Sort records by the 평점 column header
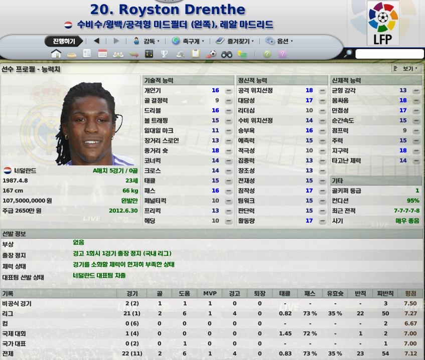 [410, 293]
